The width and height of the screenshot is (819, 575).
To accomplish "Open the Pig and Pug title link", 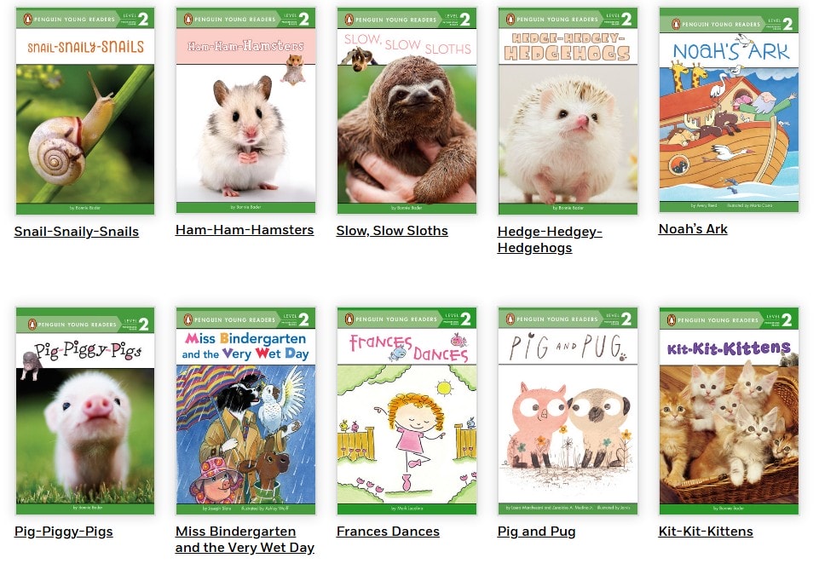I will pos(536,532).
